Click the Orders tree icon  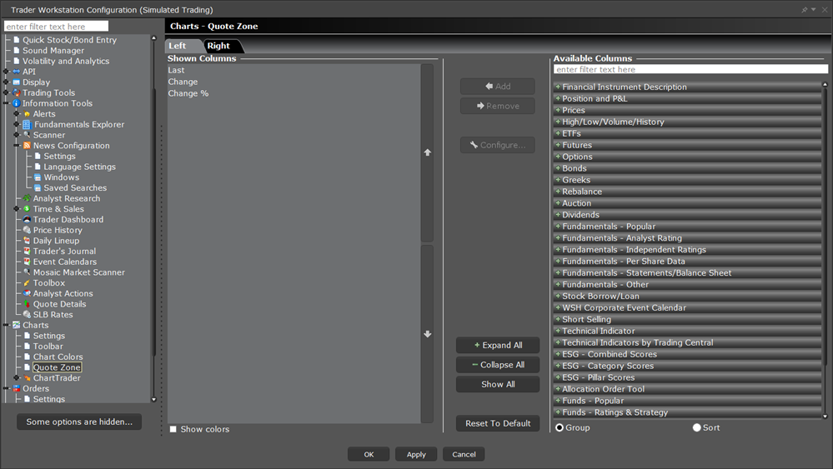tap(17, 388)
